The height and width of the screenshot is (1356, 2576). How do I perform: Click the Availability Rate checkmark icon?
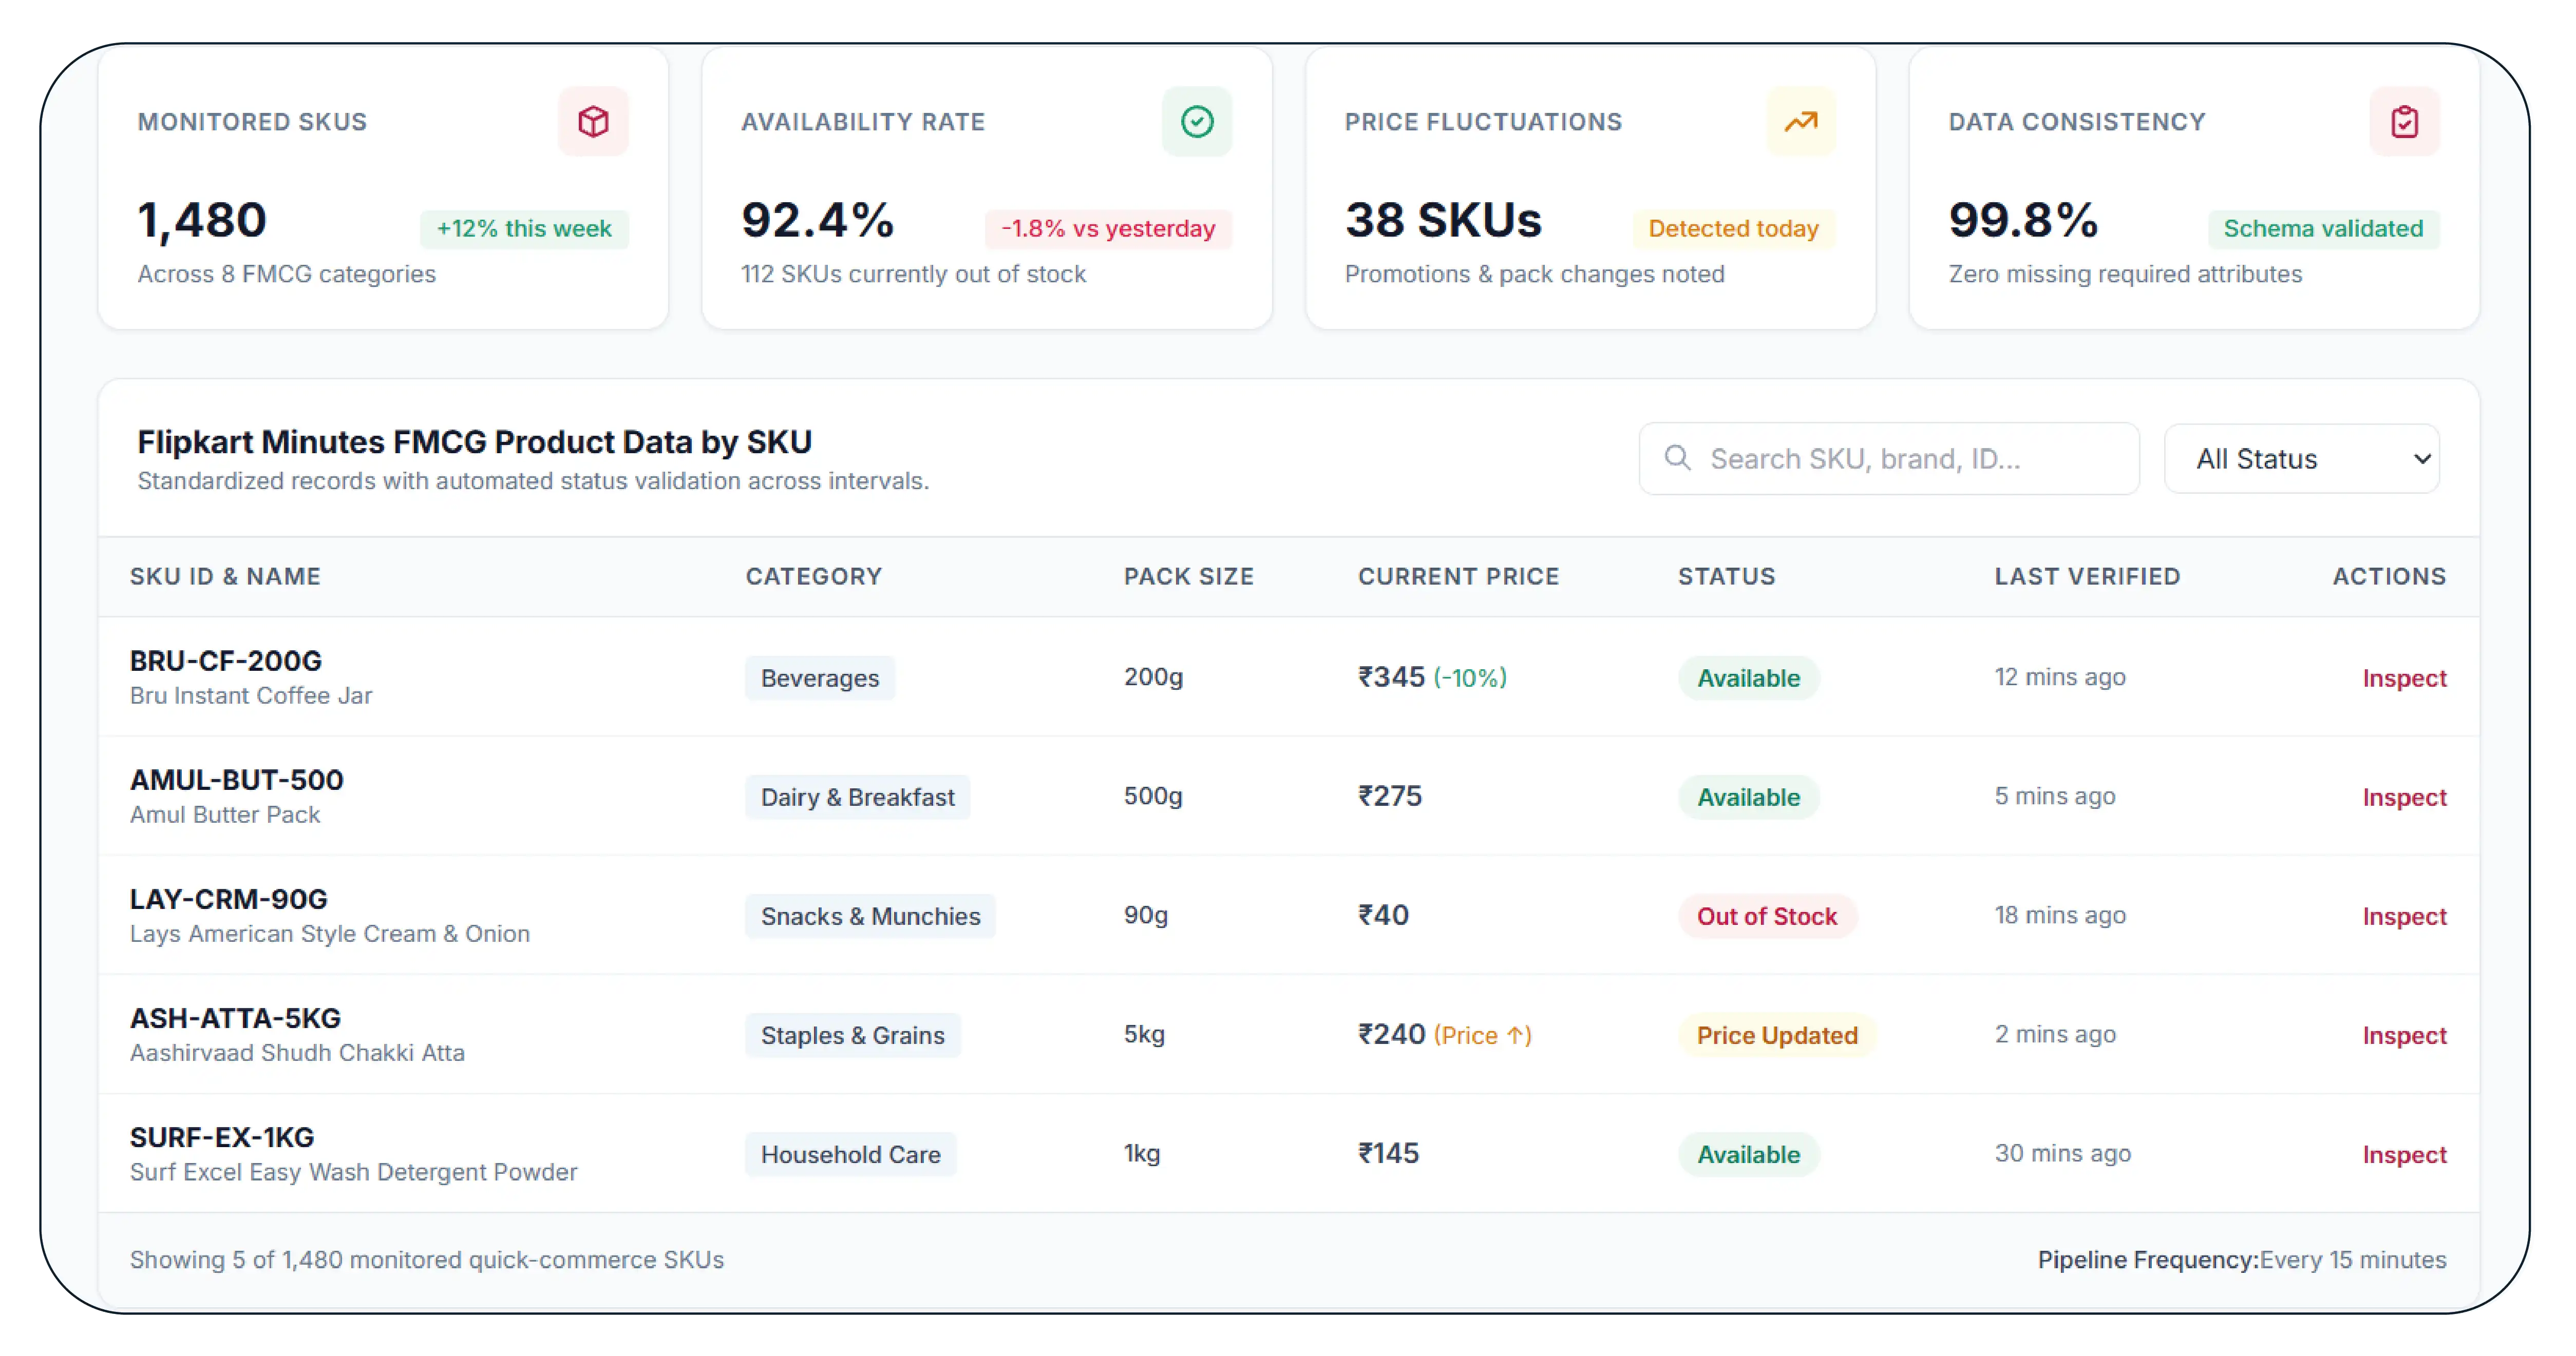1197,122
